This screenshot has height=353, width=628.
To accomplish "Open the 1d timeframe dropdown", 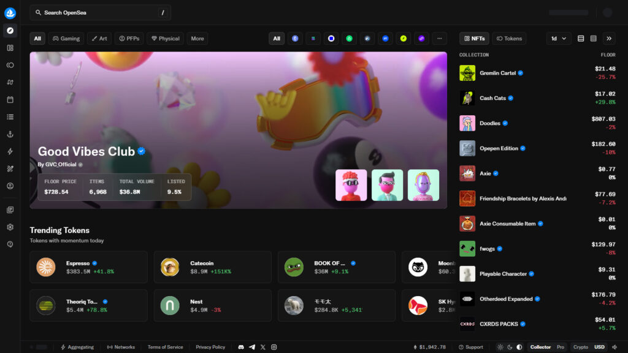I will pyautogui.click(x=559, y=39).
